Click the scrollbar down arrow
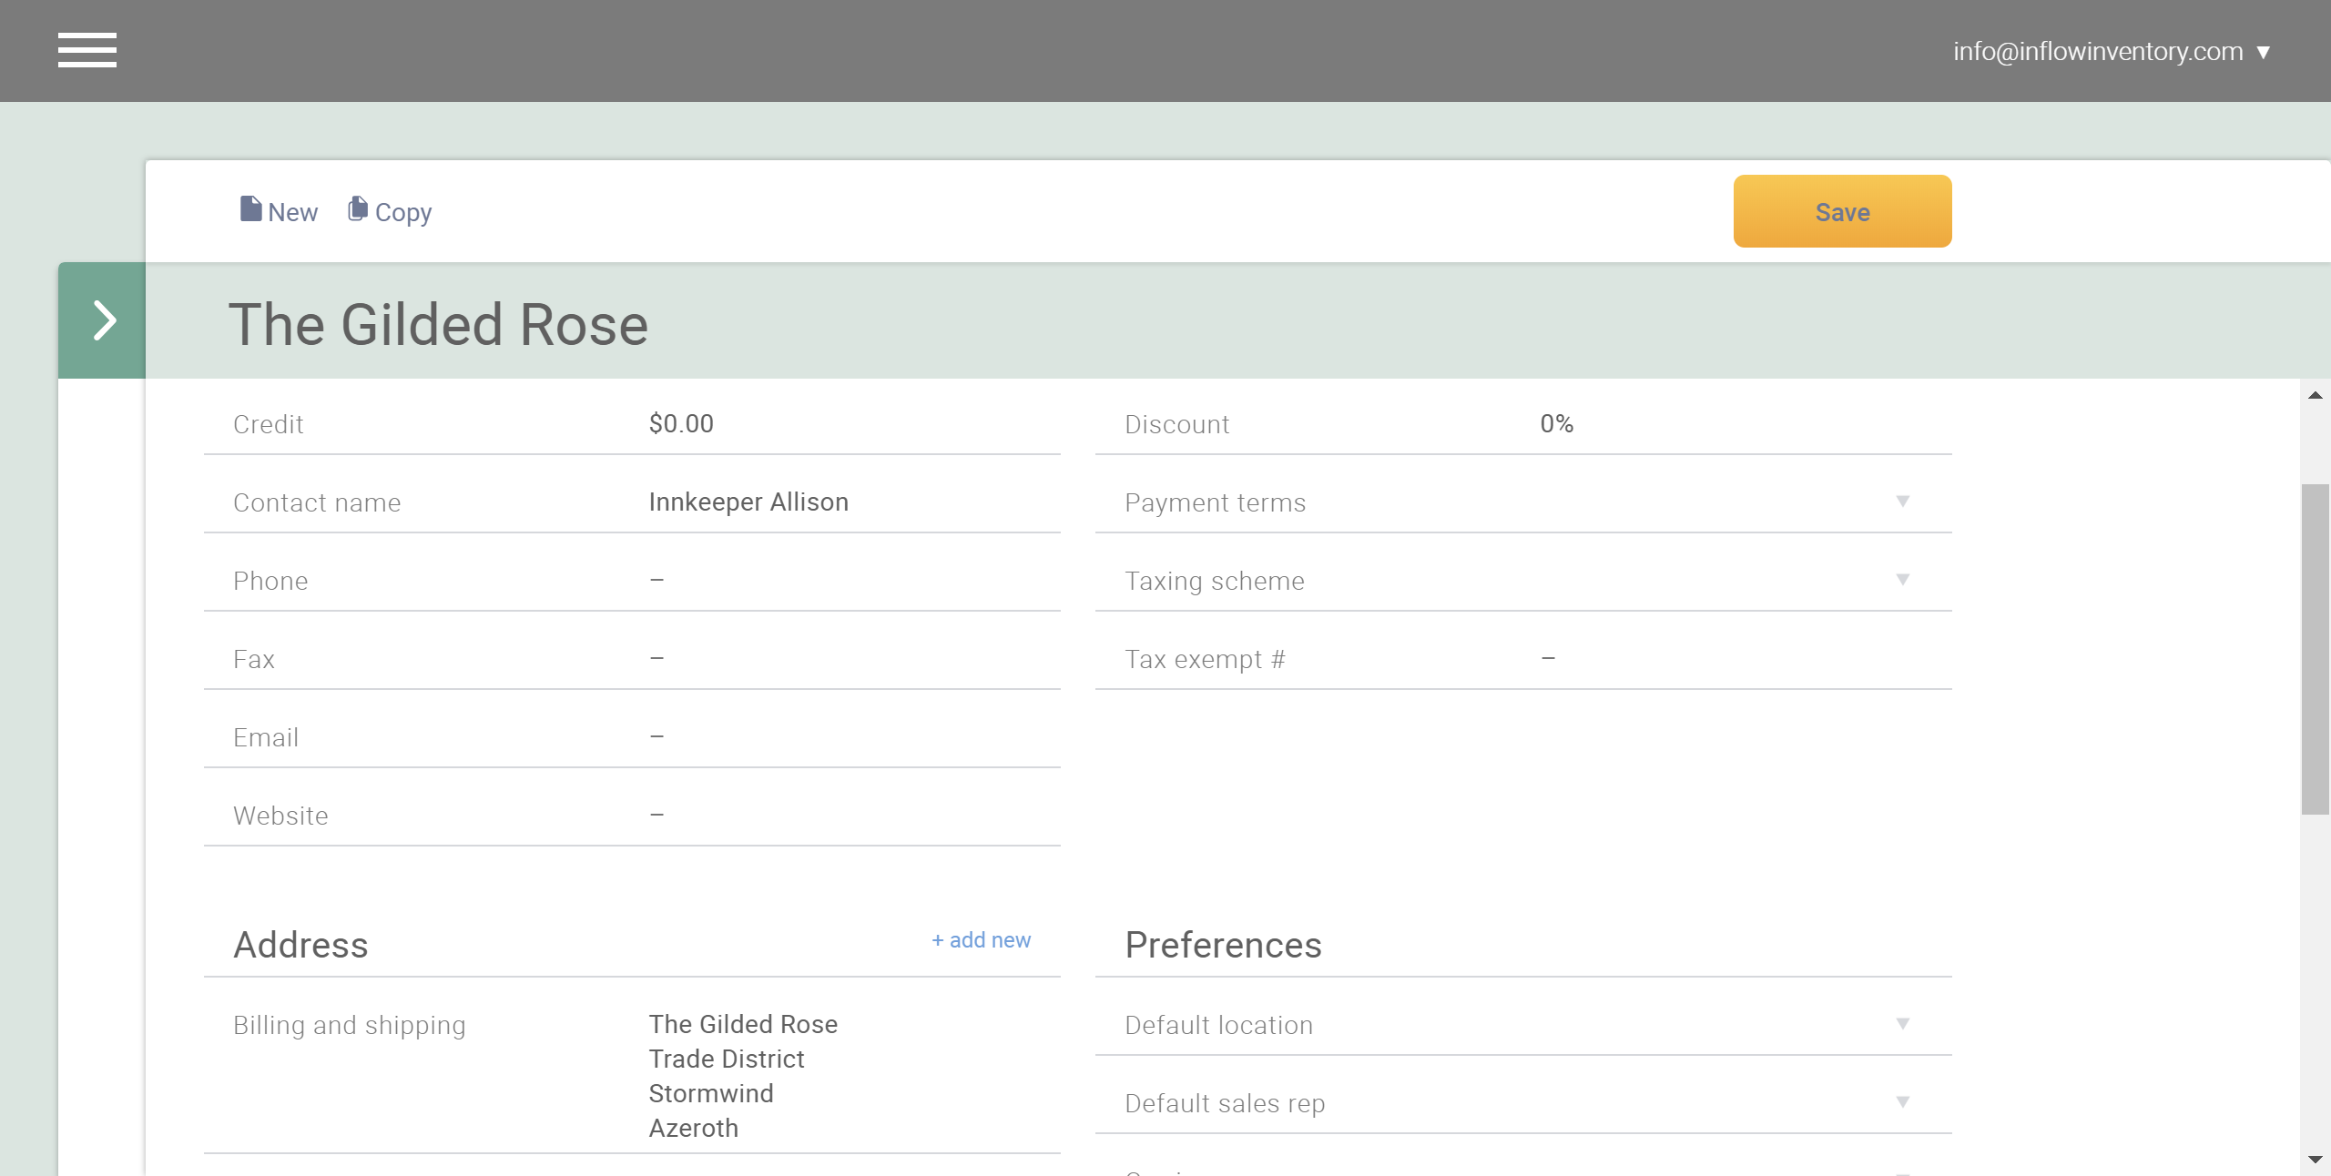The height and width of the screenshot is (1176, 2331). [2316, 1160]
